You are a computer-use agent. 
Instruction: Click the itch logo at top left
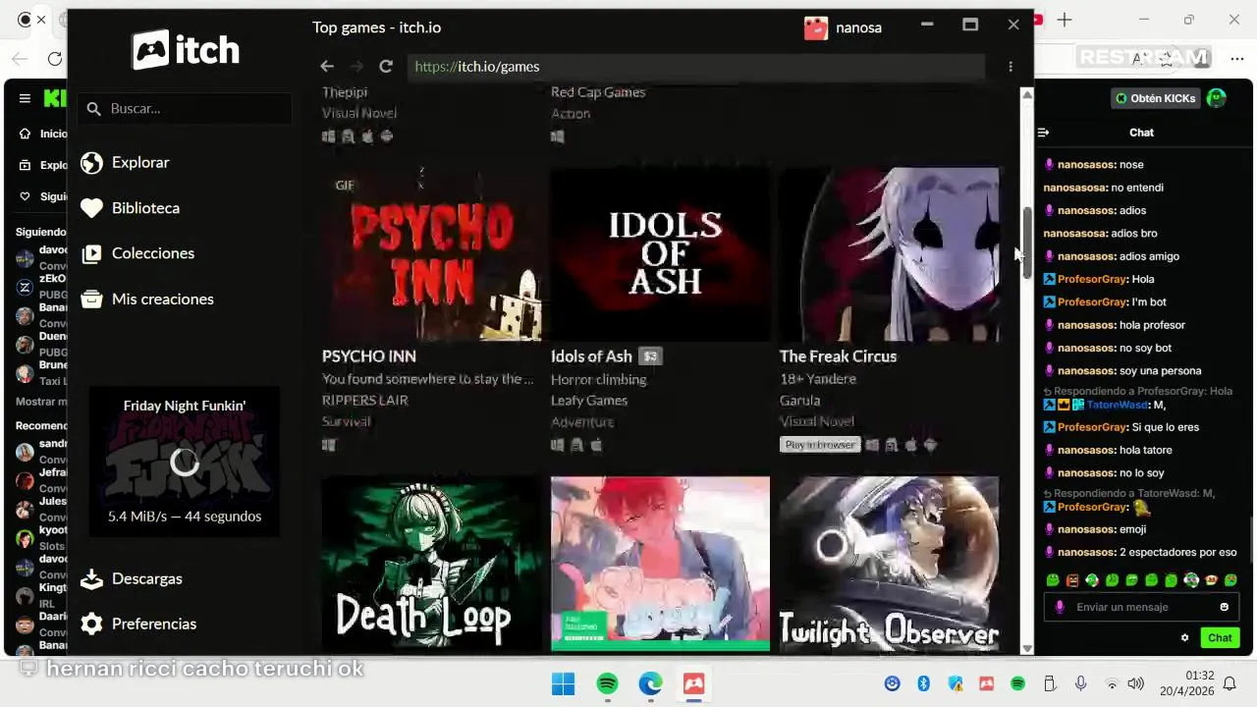(186, 49)
